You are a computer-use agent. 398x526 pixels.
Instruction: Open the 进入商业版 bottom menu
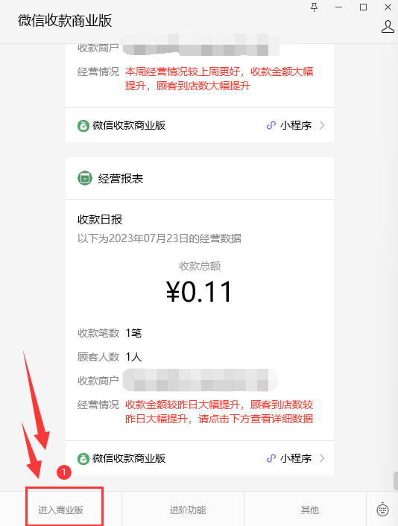(x=60, y=510)
